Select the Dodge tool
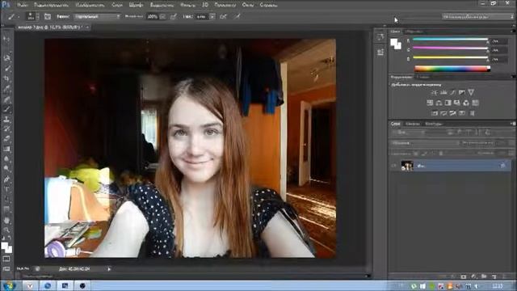 pos(6,169)
